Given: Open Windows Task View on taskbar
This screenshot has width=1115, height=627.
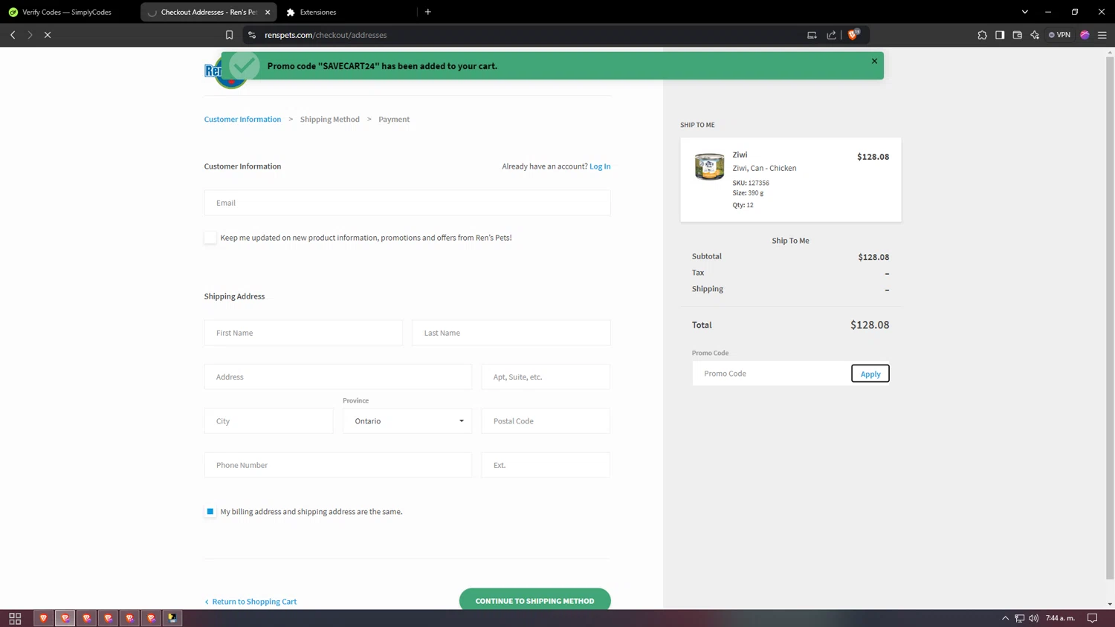Looking at the screenshot, I should (x=15, y=618).
